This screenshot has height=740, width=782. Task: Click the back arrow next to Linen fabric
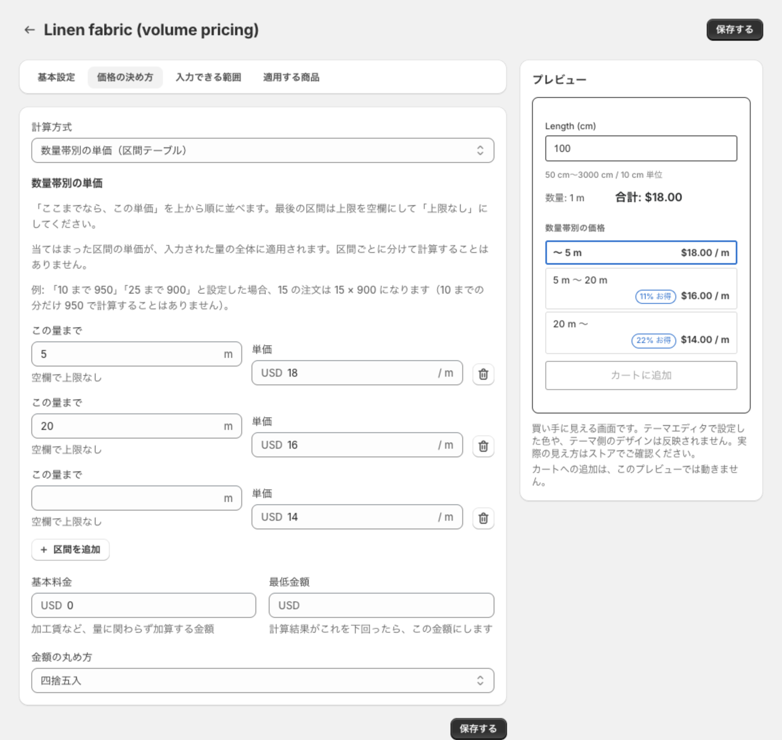[30, 30]
